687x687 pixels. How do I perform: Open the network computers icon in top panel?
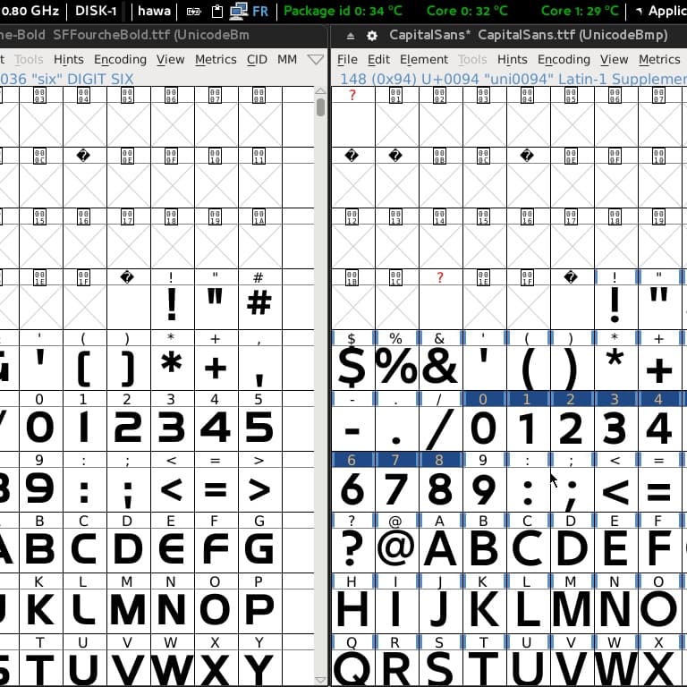coord(238,11)
